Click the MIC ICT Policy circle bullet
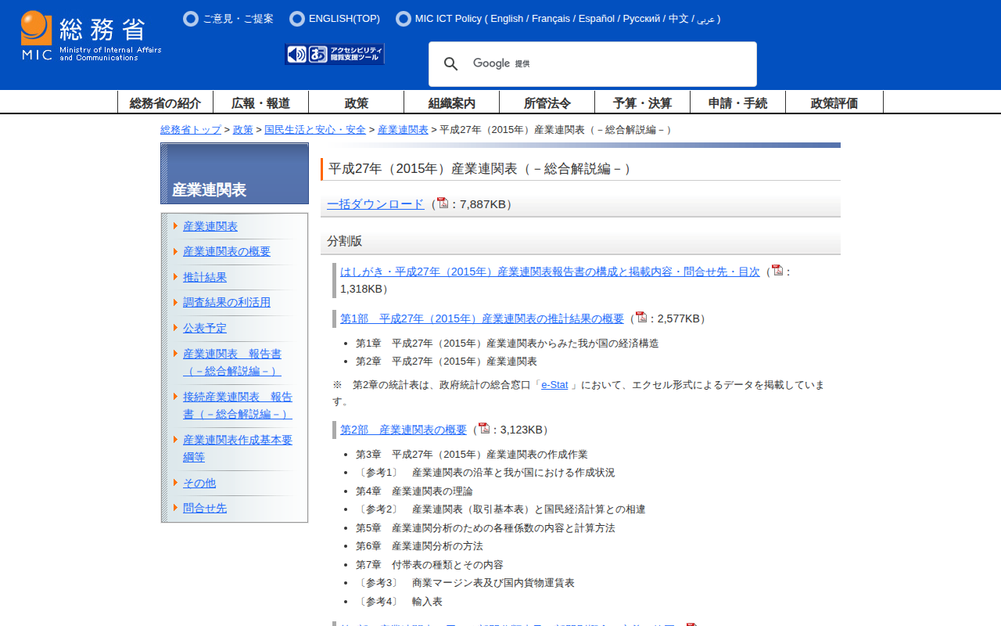Screen dimensions: 1001x626 [x=404, y=19]
